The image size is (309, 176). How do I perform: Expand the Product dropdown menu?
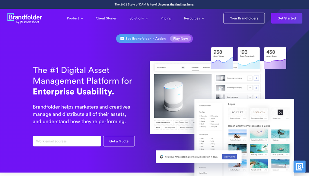pos(75,18)
